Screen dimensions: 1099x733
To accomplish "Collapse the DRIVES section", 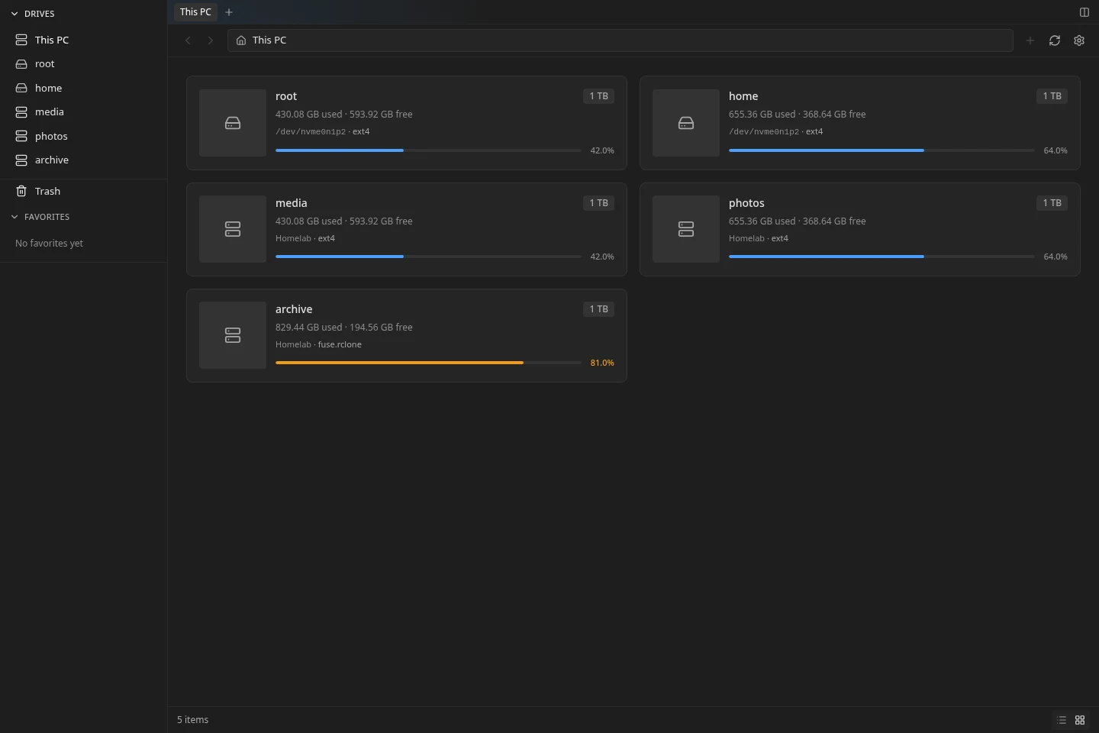I will pos(15,14).
